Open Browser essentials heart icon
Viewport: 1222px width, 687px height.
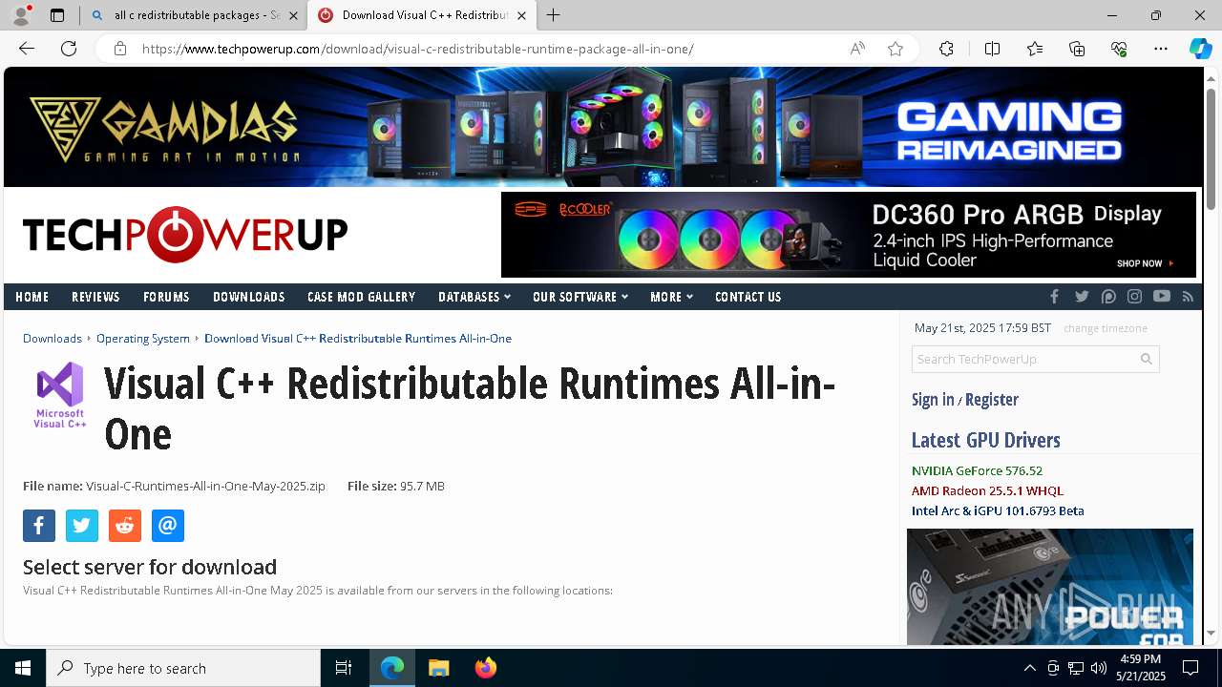pos(1119,49)
